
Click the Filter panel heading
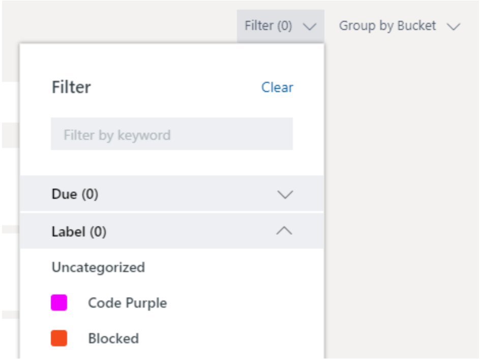point(71,87)
